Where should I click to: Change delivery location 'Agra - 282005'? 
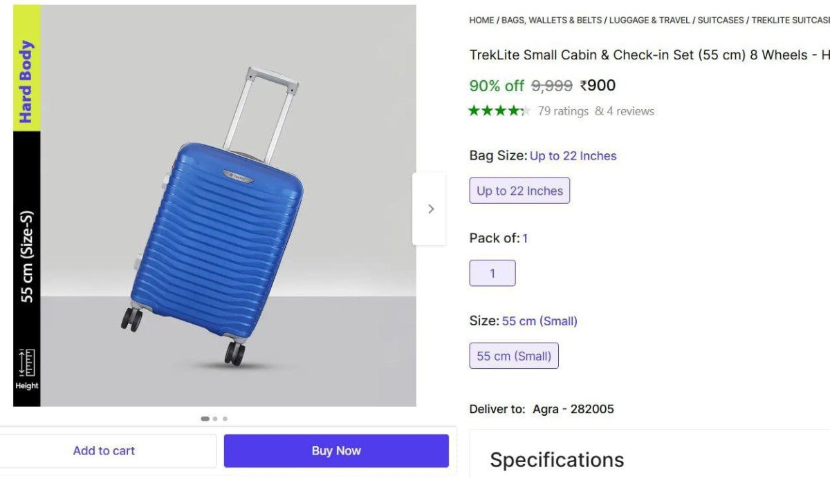575,409
